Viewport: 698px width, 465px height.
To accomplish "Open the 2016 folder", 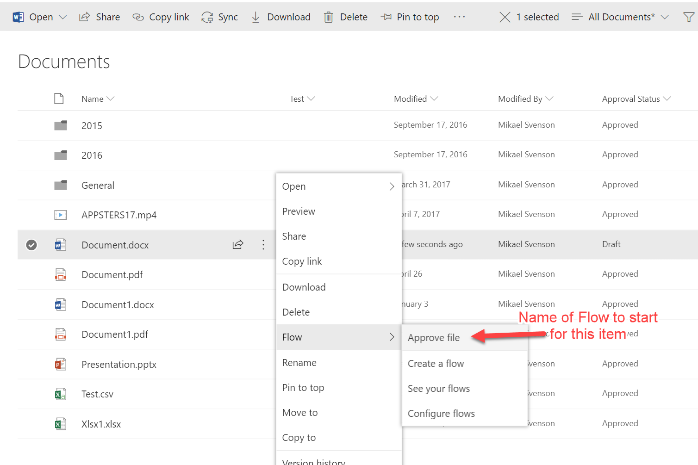I will 92,155.
